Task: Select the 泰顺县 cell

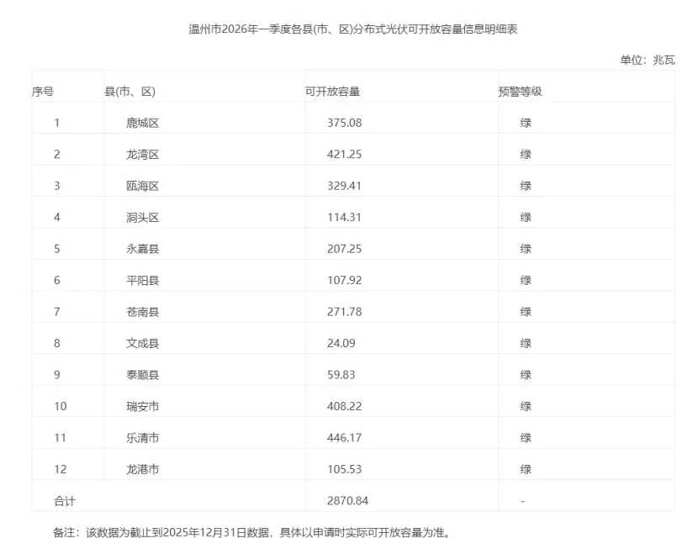Action: coord(142,375)
